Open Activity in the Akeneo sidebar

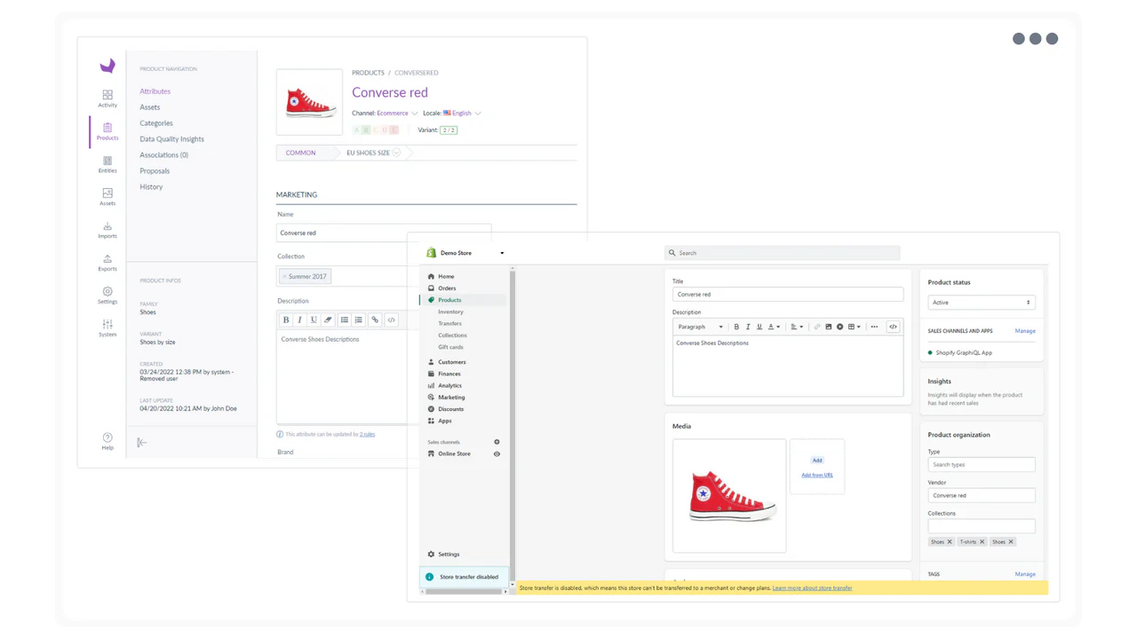point(107,99)
